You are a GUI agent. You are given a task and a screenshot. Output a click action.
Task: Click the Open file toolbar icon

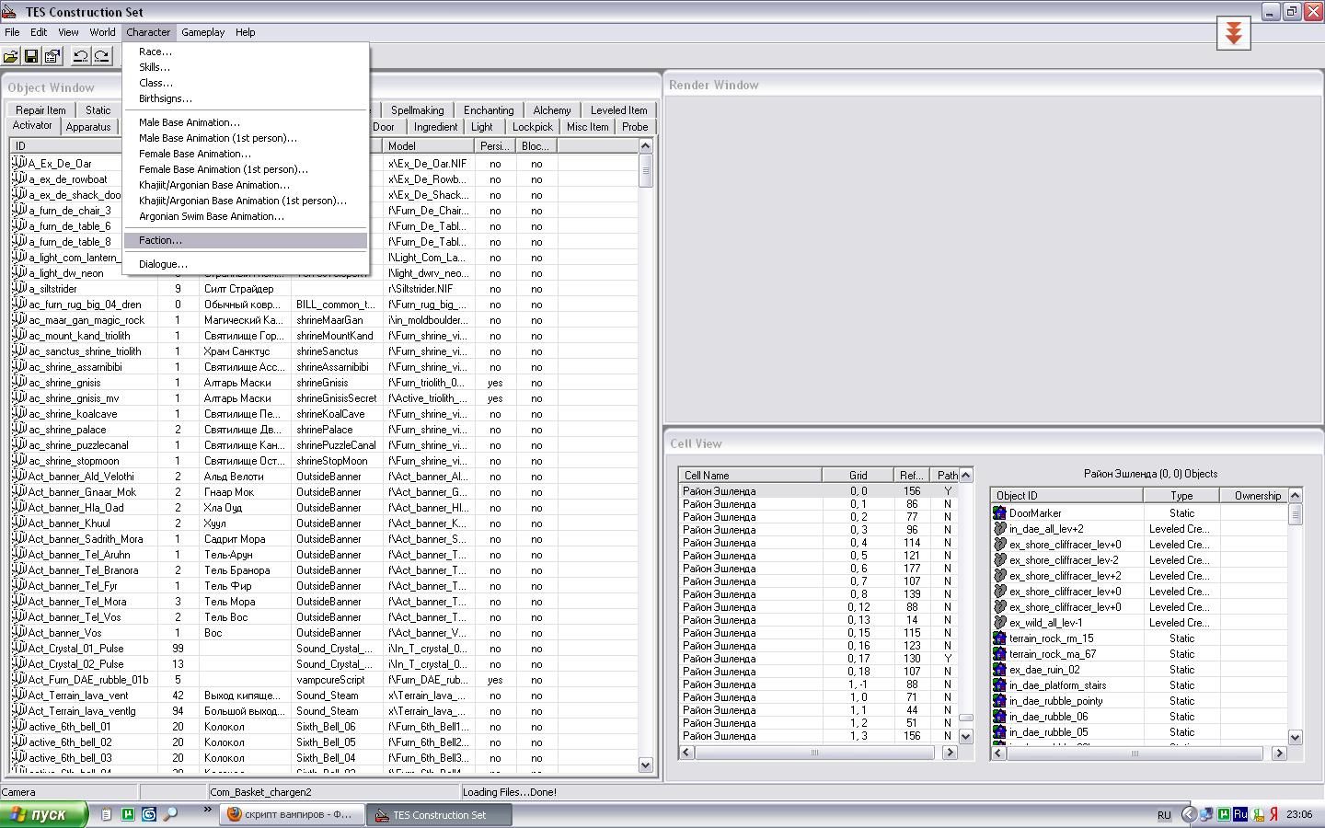[x=11, y=56]
